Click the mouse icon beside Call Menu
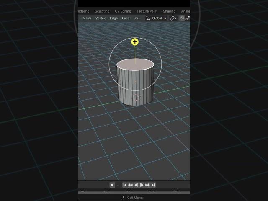The width and height of the screenshot is (268, 201). coord(122,198)
